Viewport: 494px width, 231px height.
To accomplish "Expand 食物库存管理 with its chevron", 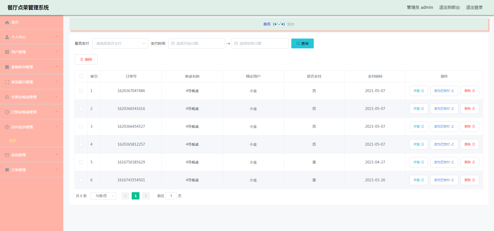I will [x=57, y=66].
